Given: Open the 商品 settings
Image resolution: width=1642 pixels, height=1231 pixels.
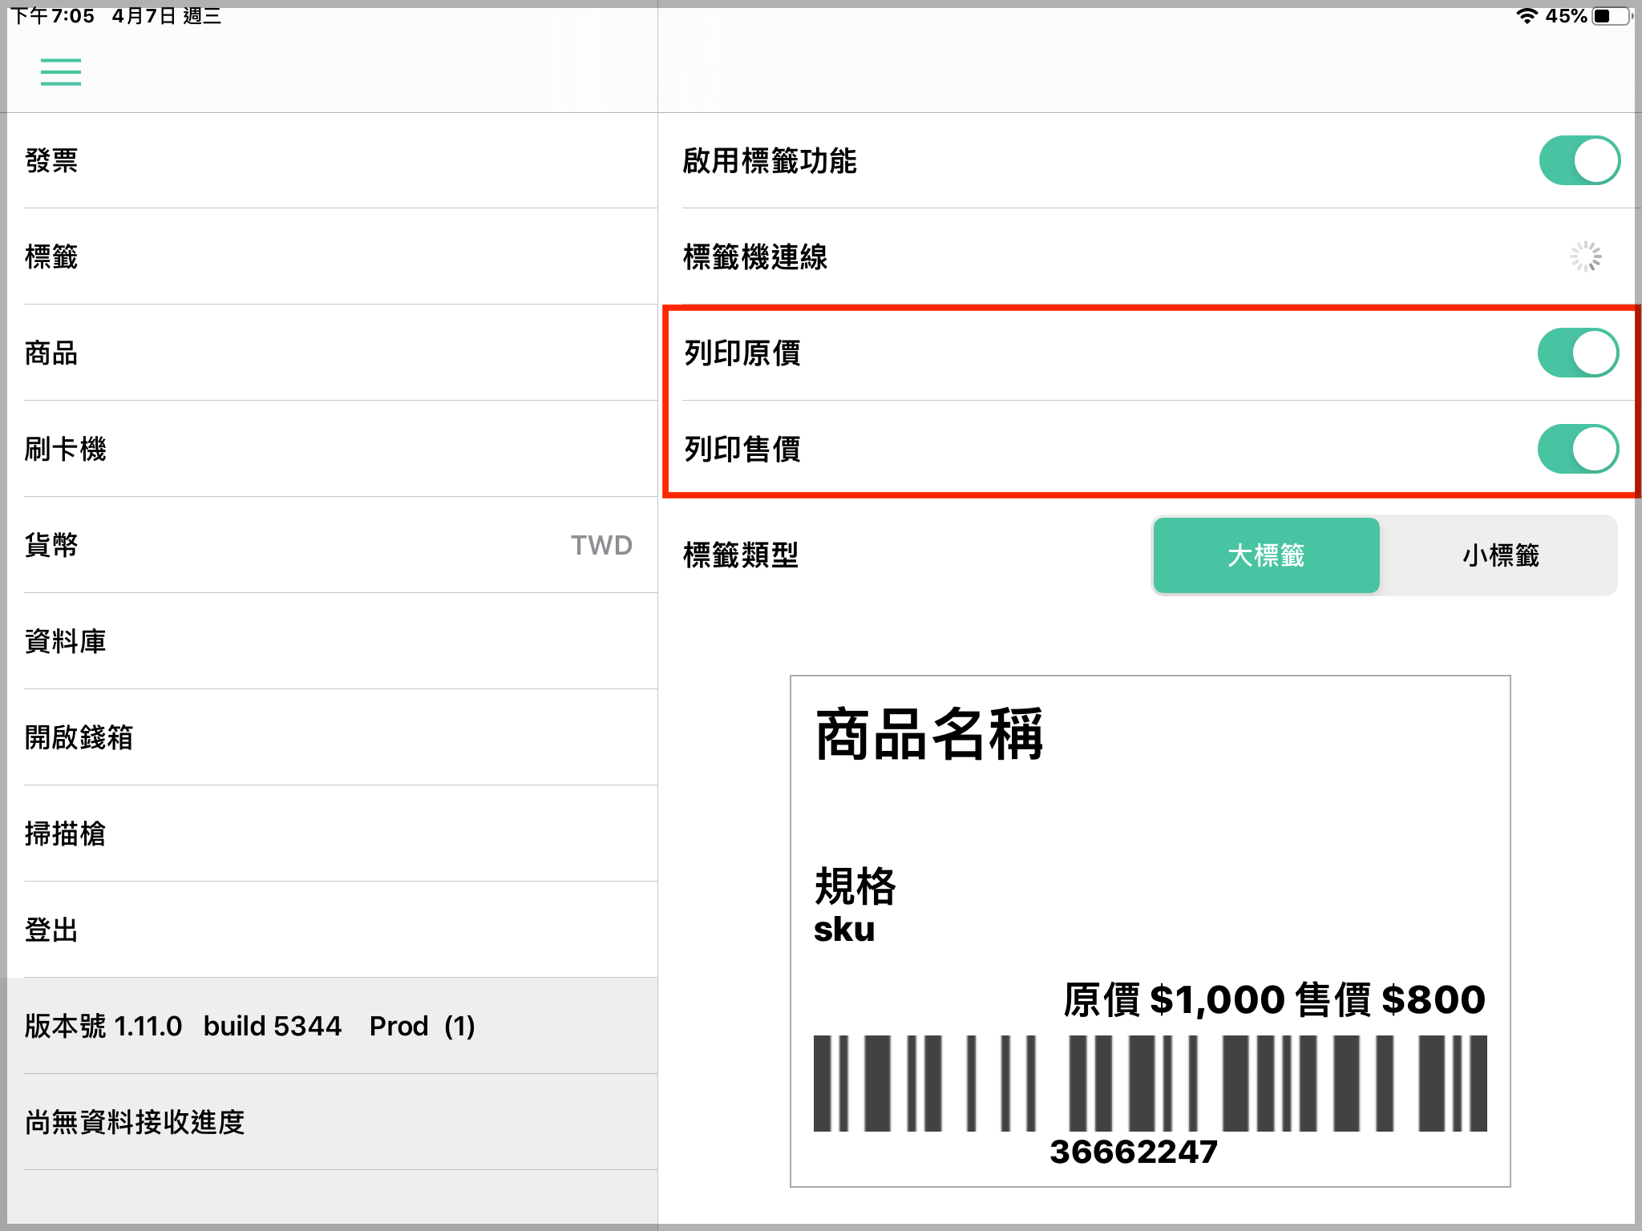Looking at the screenshot, I should 333,353.
